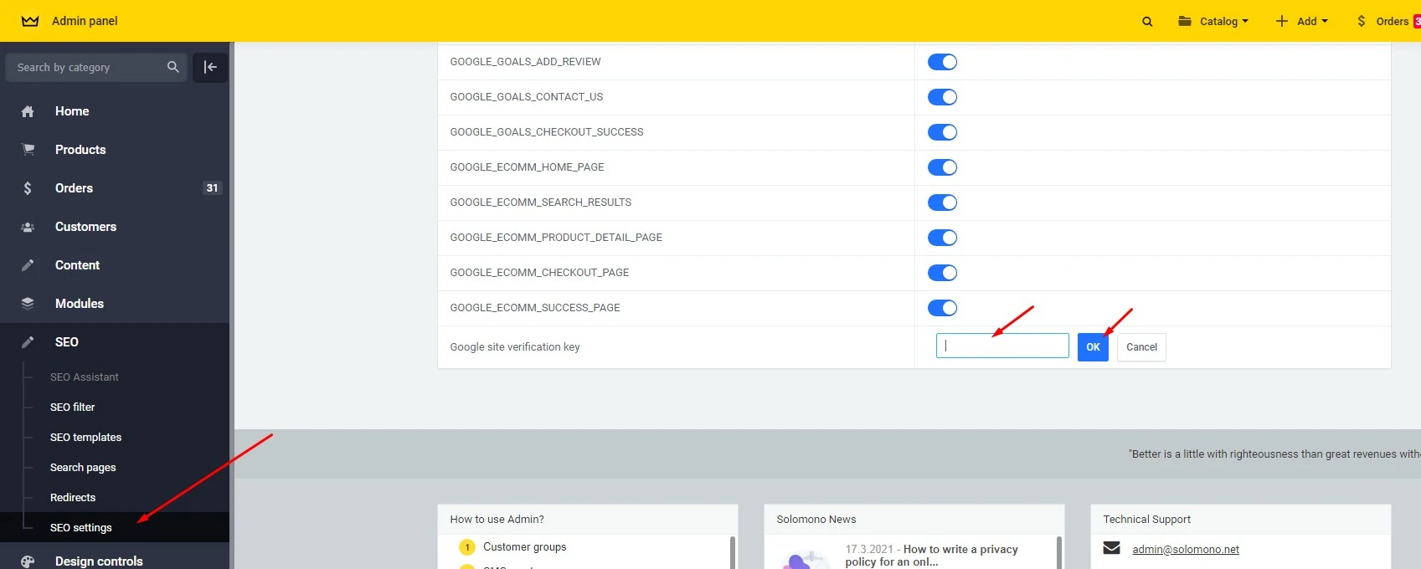Collapse the sidebar with the arrow icon
Image resolution: width=1421 pixels, height=569 pixels.
[x=210, y=67]
